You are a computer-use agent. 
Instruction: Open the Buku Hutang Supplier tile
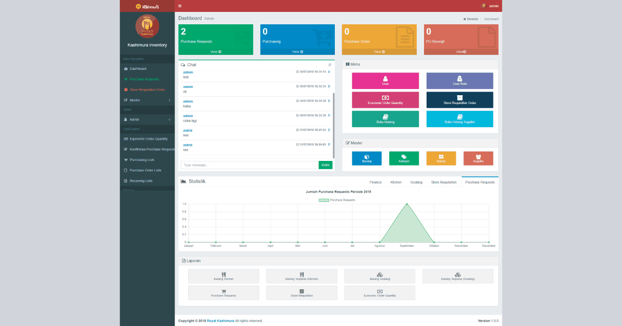click(460, 119)
